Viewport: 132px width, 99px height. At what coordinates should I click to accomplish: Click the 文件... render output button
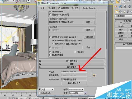tap(89, 30)
